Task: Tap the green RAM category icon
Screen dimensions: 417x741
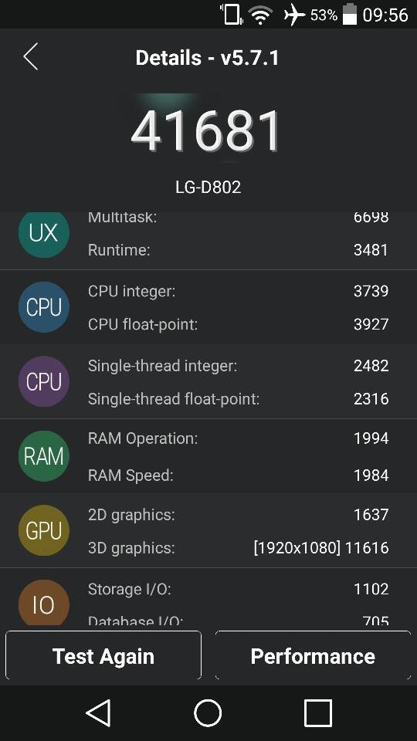Action: click(43, 456)
